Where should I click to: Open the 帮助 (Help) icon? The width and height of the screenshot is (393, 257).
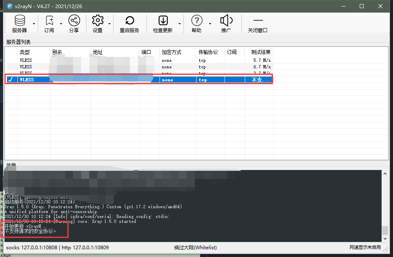coord(197,20)
